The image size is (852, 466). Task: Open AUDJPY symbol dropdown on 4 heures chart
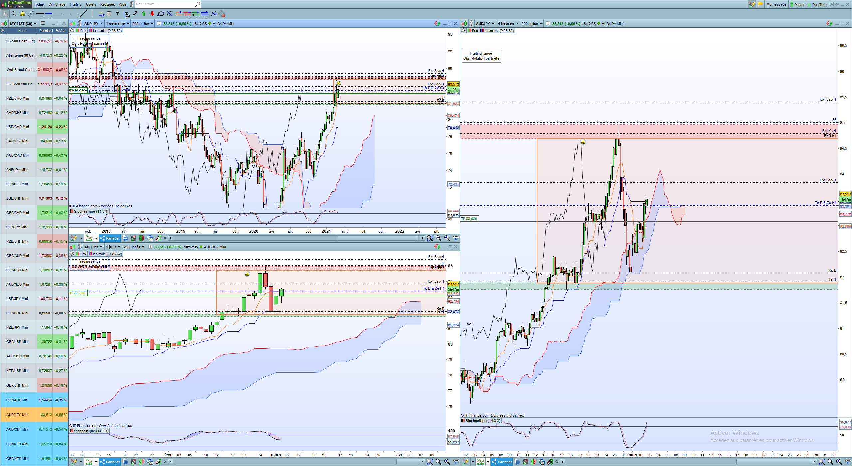485,24
